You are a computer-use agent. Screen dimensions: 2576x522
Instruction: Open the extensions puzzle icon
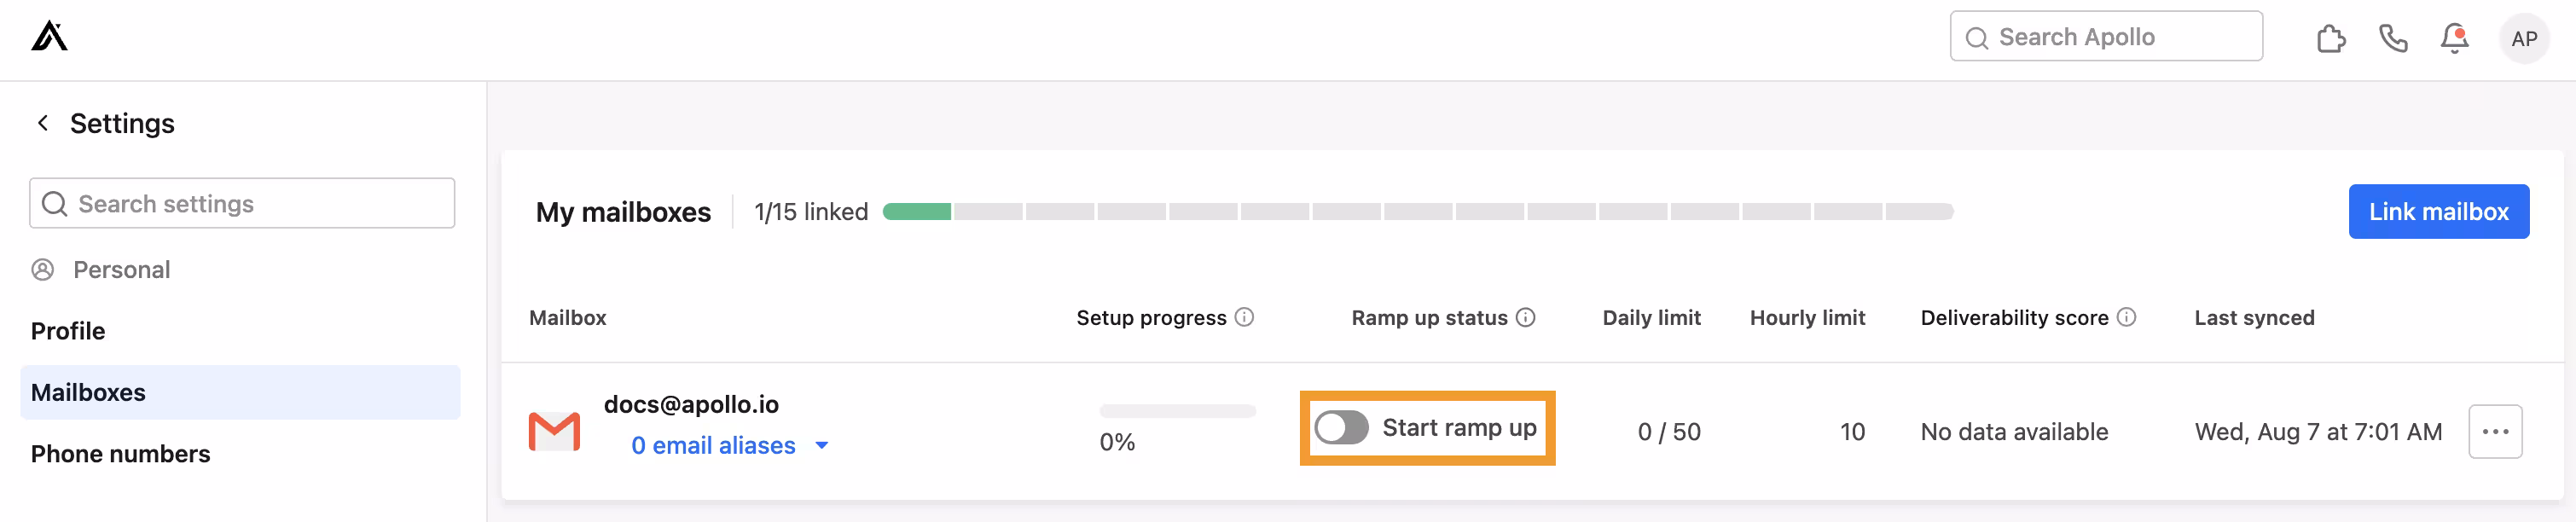point(2330,39)
